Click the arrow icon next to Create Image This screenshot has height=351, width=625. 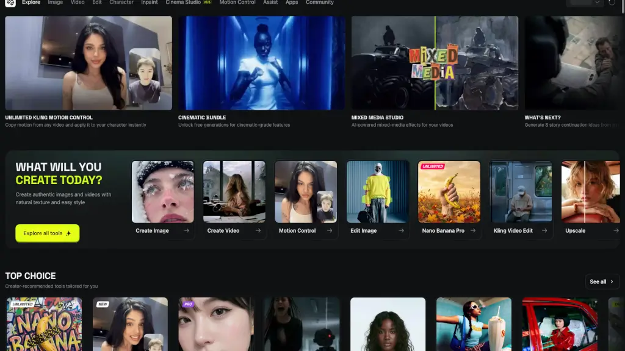pos(186,231)
